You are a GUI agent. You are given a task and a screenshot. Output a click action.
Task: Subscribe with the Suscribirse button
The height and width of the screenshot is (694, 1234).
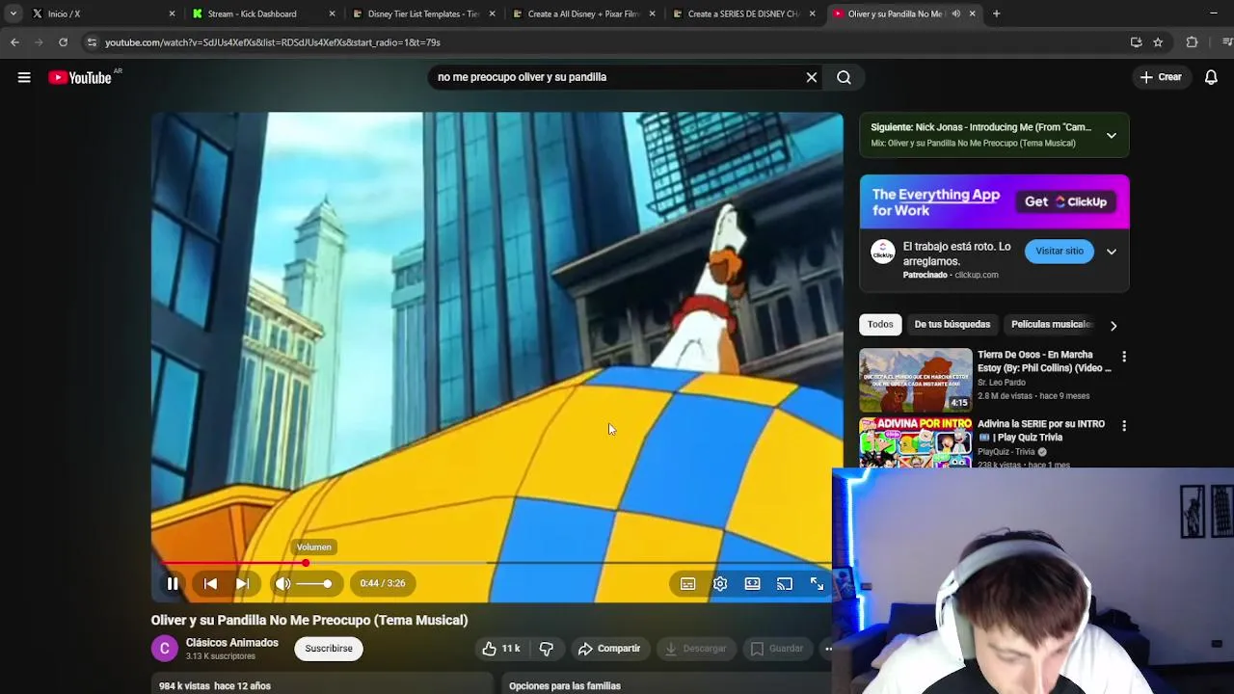tap(329, 649)
